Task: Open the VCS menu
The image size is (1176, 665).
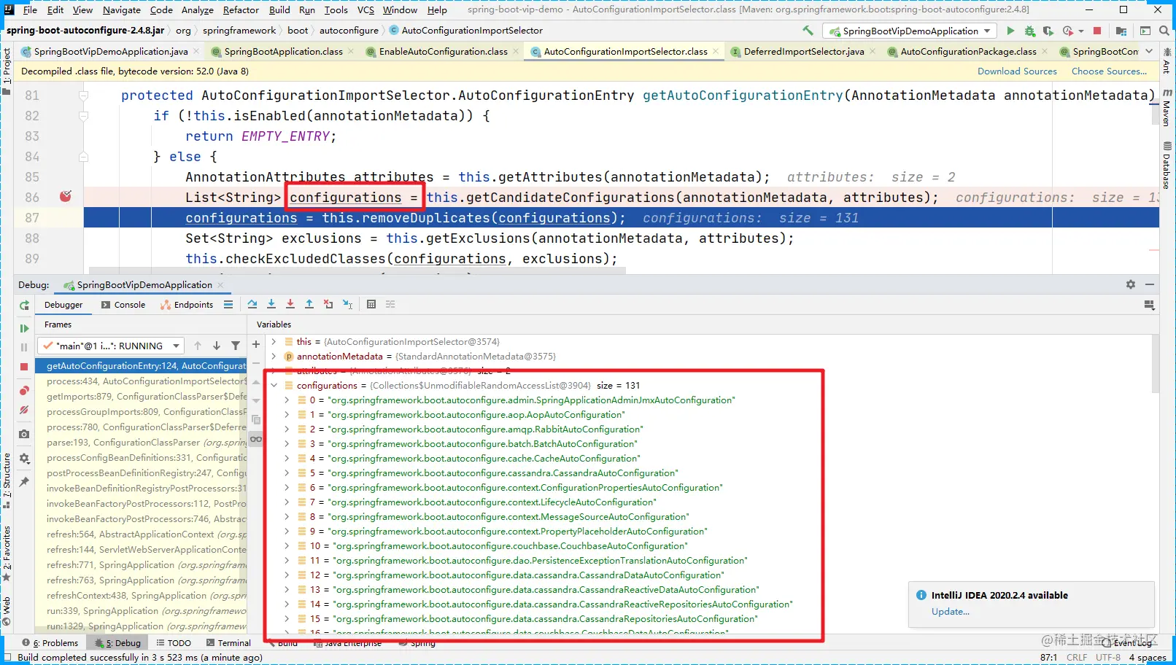Action: 365,10
